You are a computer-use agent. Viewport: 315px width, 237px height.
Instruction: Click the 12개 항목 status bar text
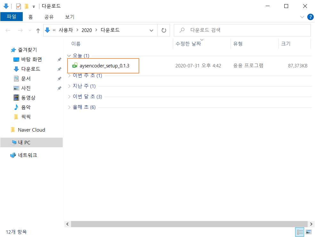[16, 232]
